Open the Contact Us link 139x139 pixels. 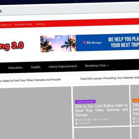pos(5,25)
